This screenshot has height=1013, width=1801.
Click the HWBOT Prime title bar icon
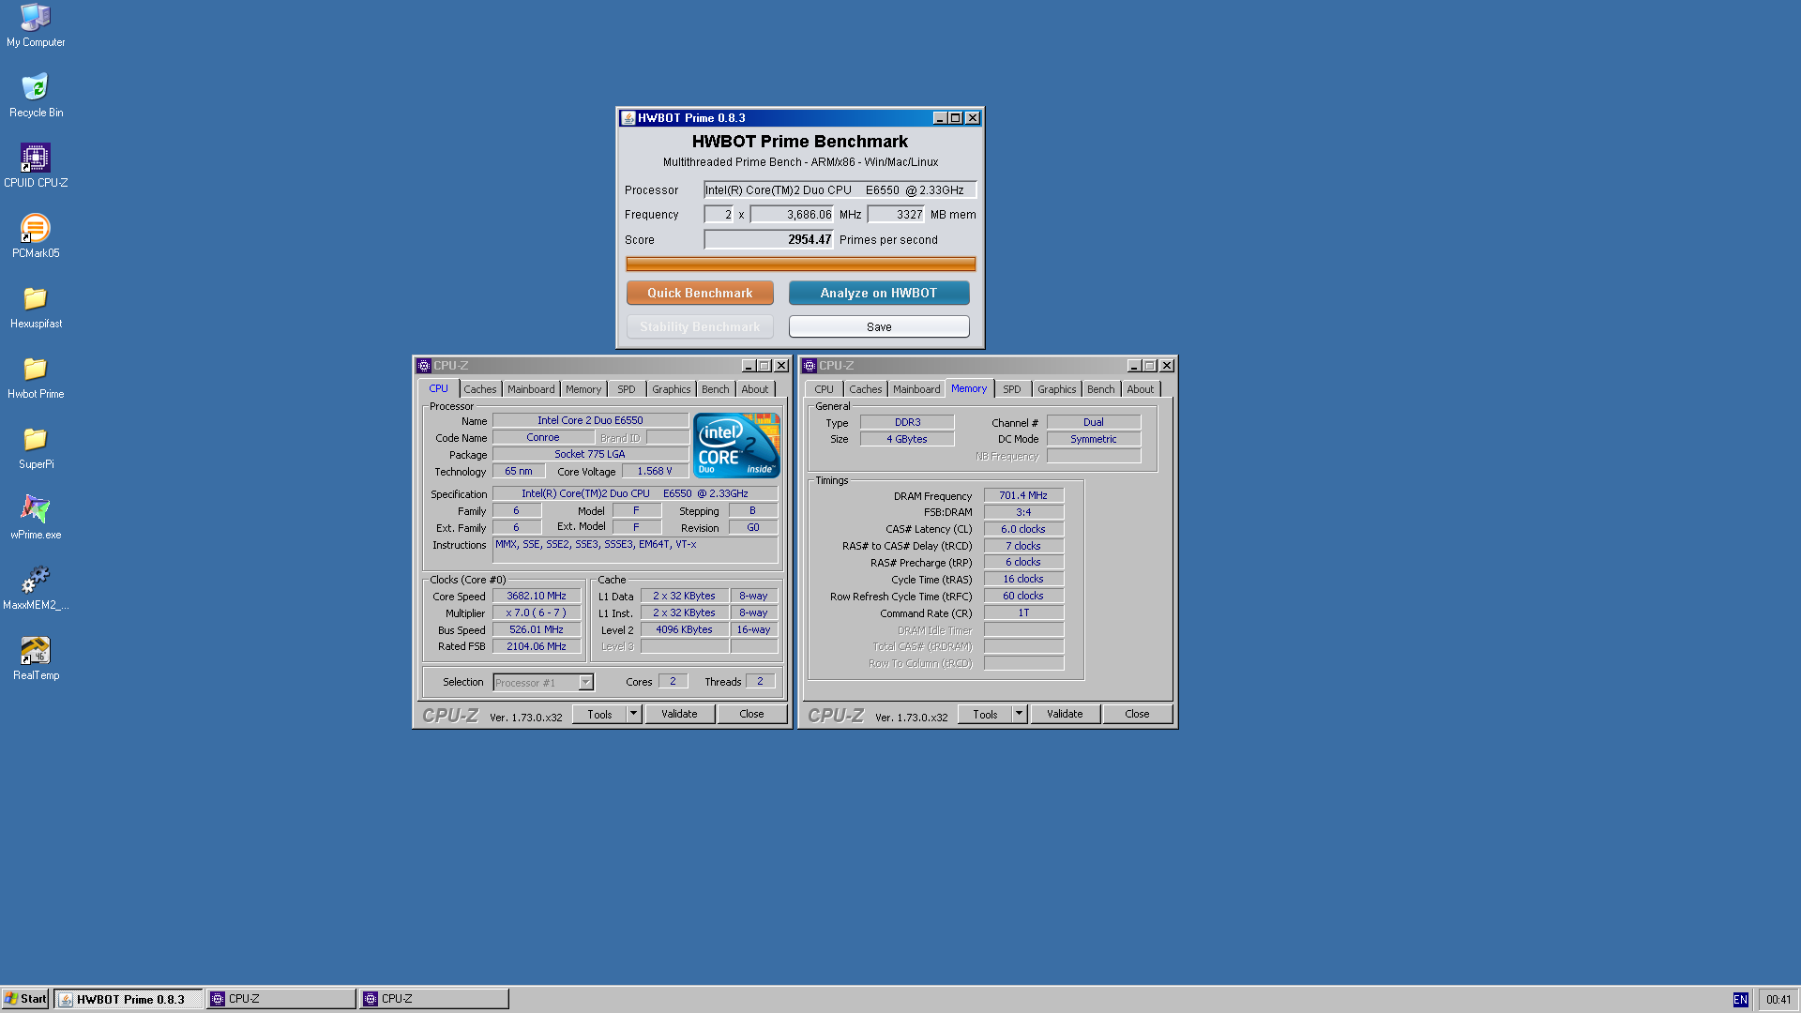coord(628,118)
